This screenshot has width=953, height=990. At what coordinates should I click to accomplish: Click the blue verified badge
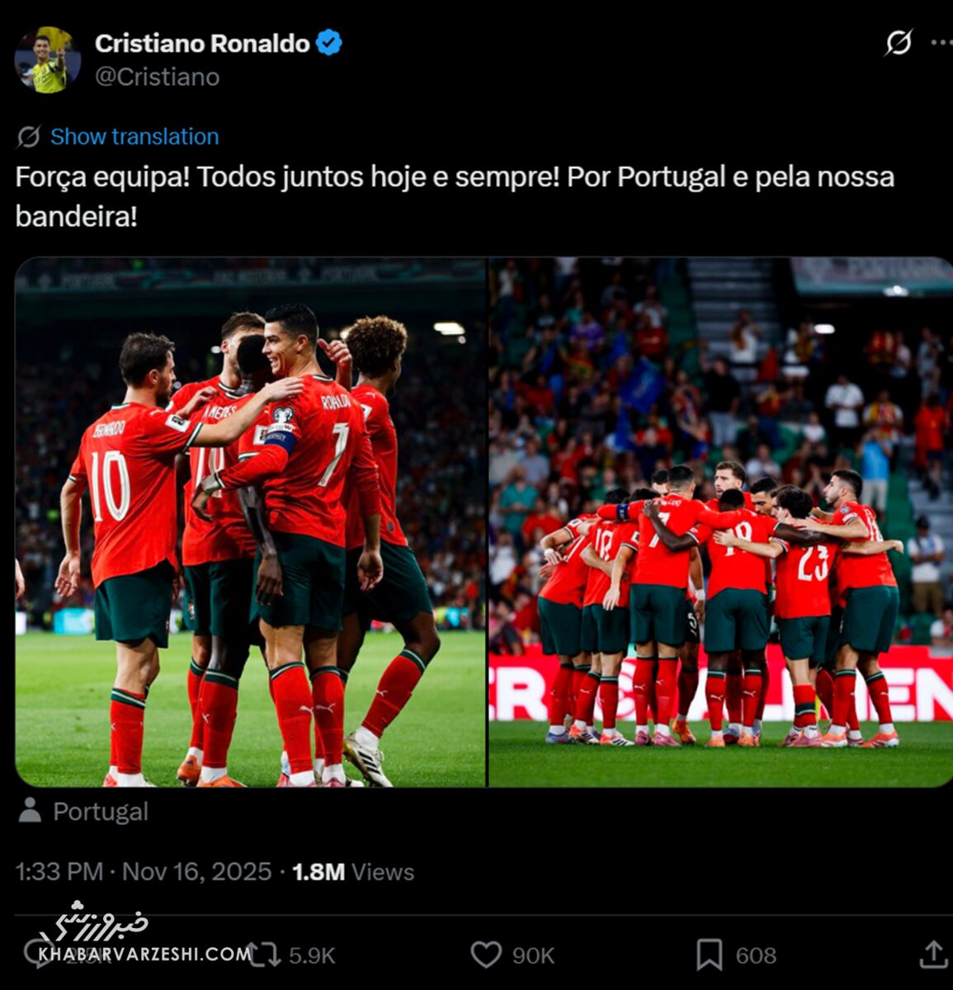point(329,43)
